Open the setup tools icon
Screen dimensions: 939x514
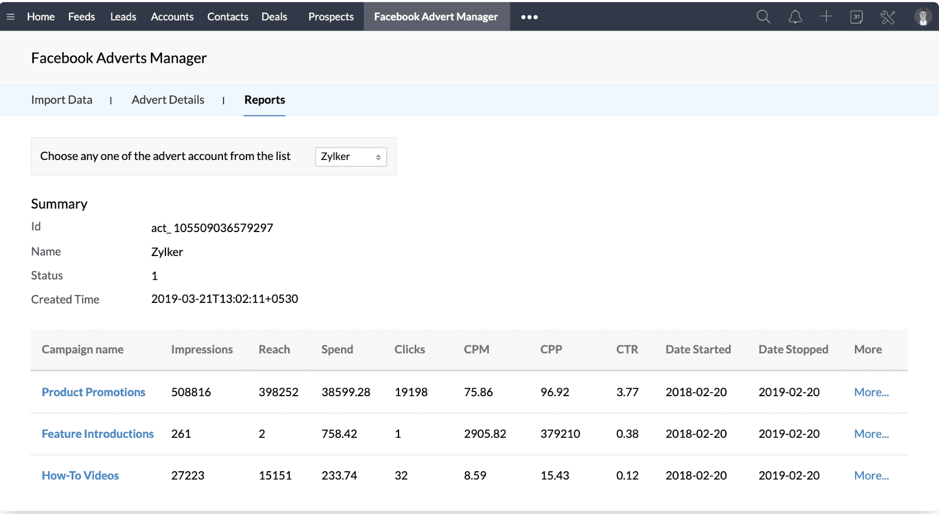888,17
